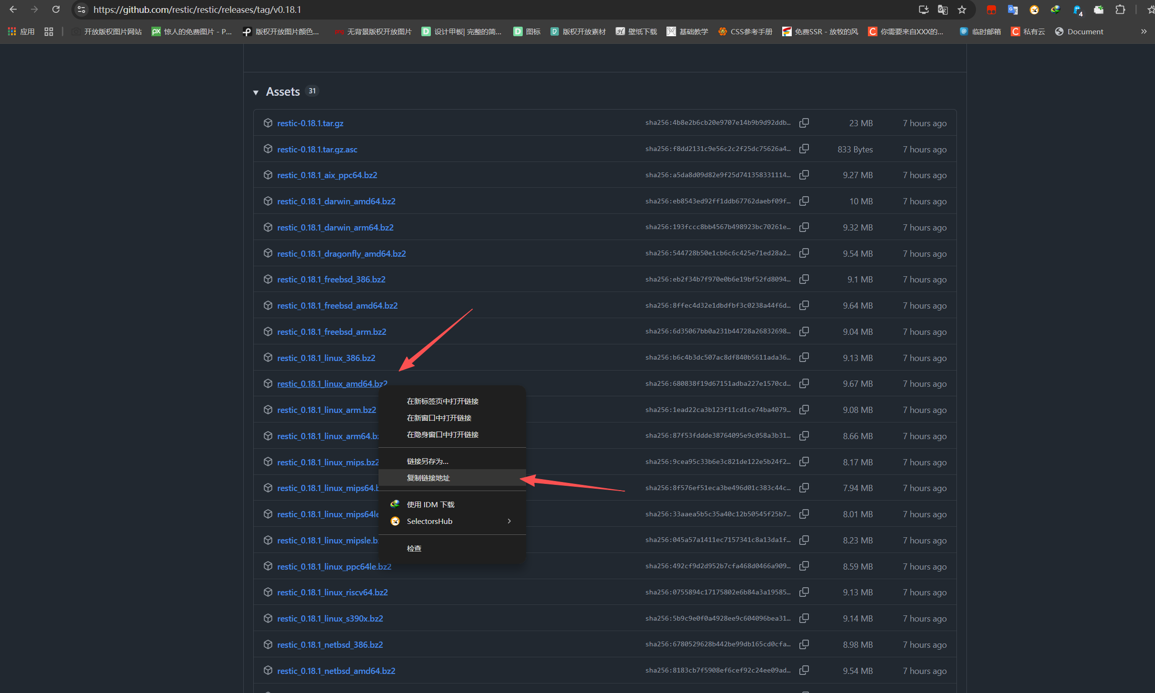Select 使用 IDM 下载 menu item
1155x693 pixels.
(x=430, y=504)
